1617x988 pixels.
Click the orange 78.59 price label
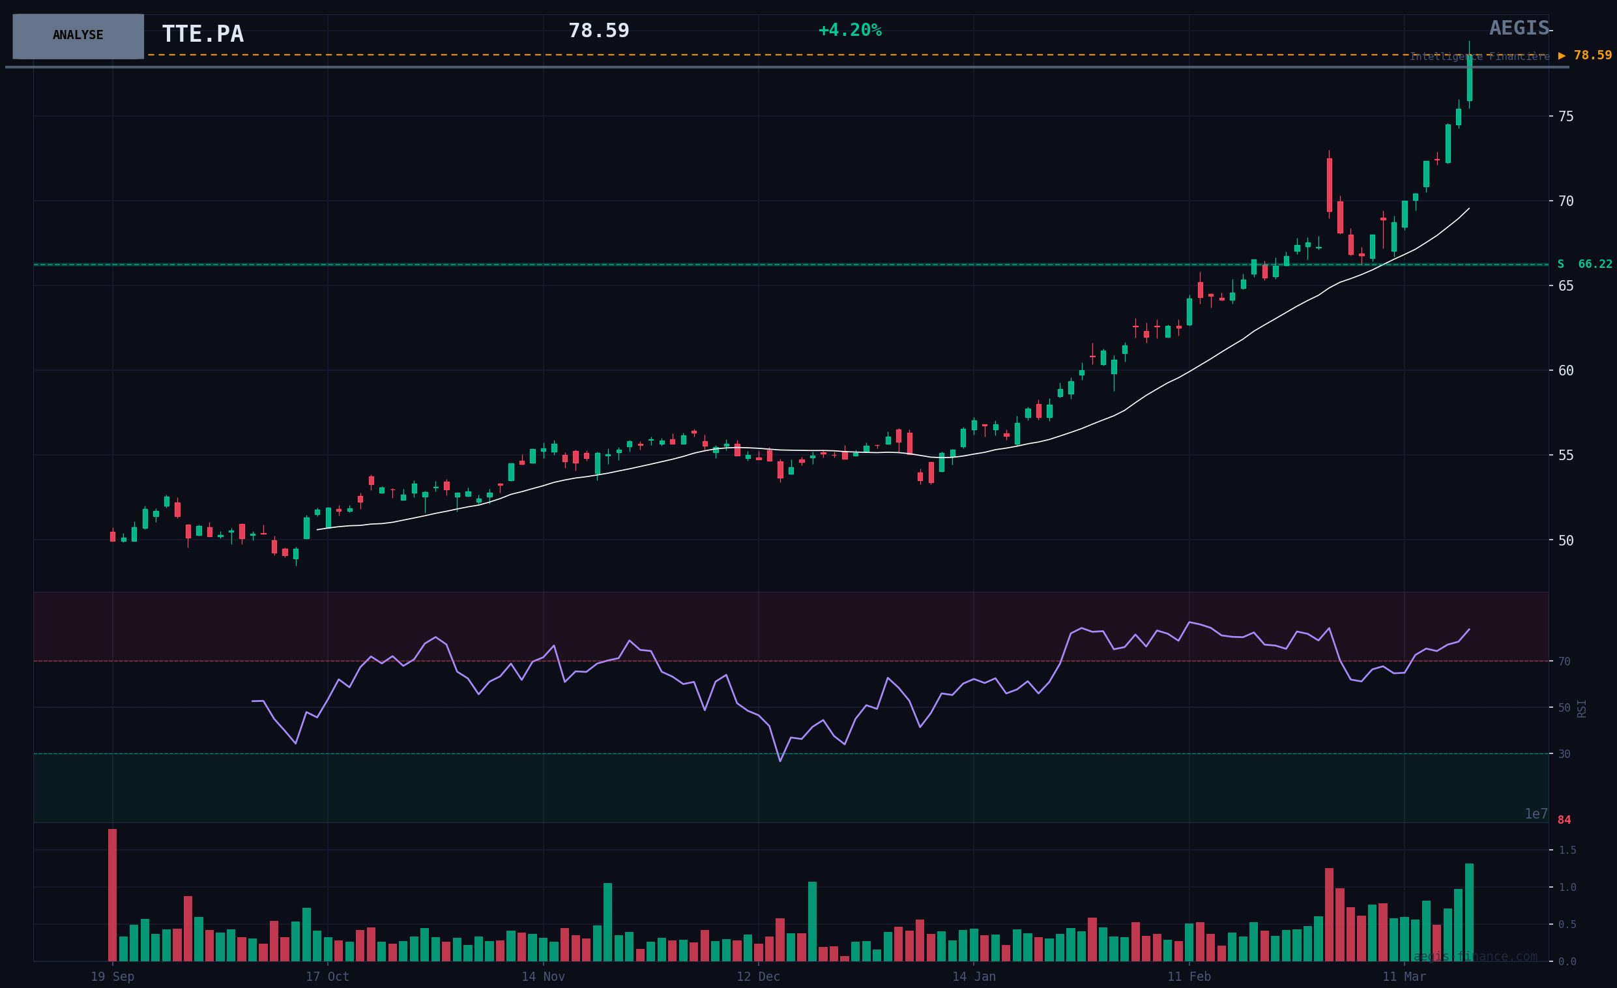[1593, 56]
